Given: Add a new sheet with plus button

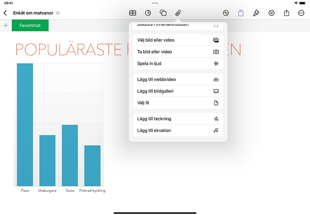Looking at the screenshot, I should pos(6,25).
